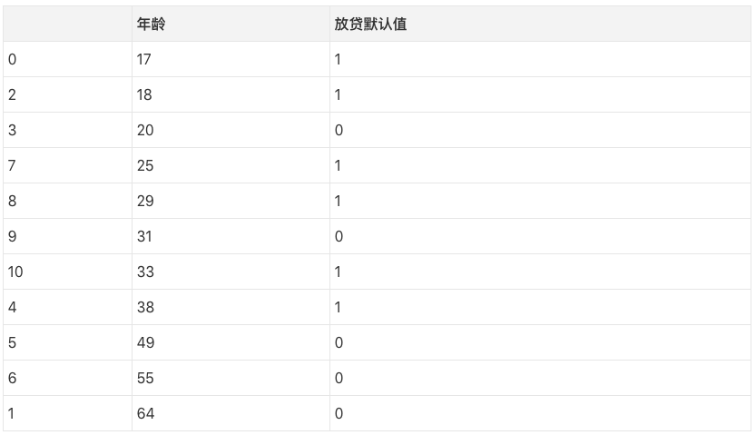Image resolution: width=756 pixels, height=435 pixels.
Task: Click the age value 55
Action: tap(145, 379)
